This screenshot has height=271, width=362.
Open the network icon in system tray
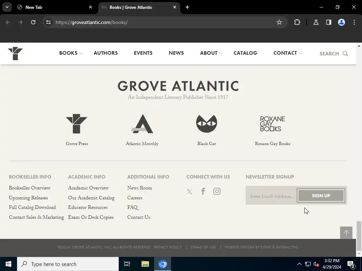coord(308,264)
